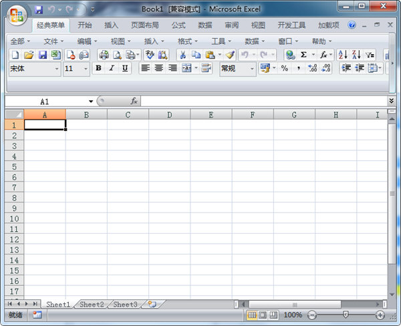Click the Paste clipboard icon
401x326 pixels.
point(211,55)
